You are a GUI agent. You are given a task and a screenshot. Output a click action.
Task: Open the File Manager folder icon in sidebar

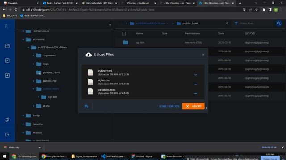click(7, 46)
